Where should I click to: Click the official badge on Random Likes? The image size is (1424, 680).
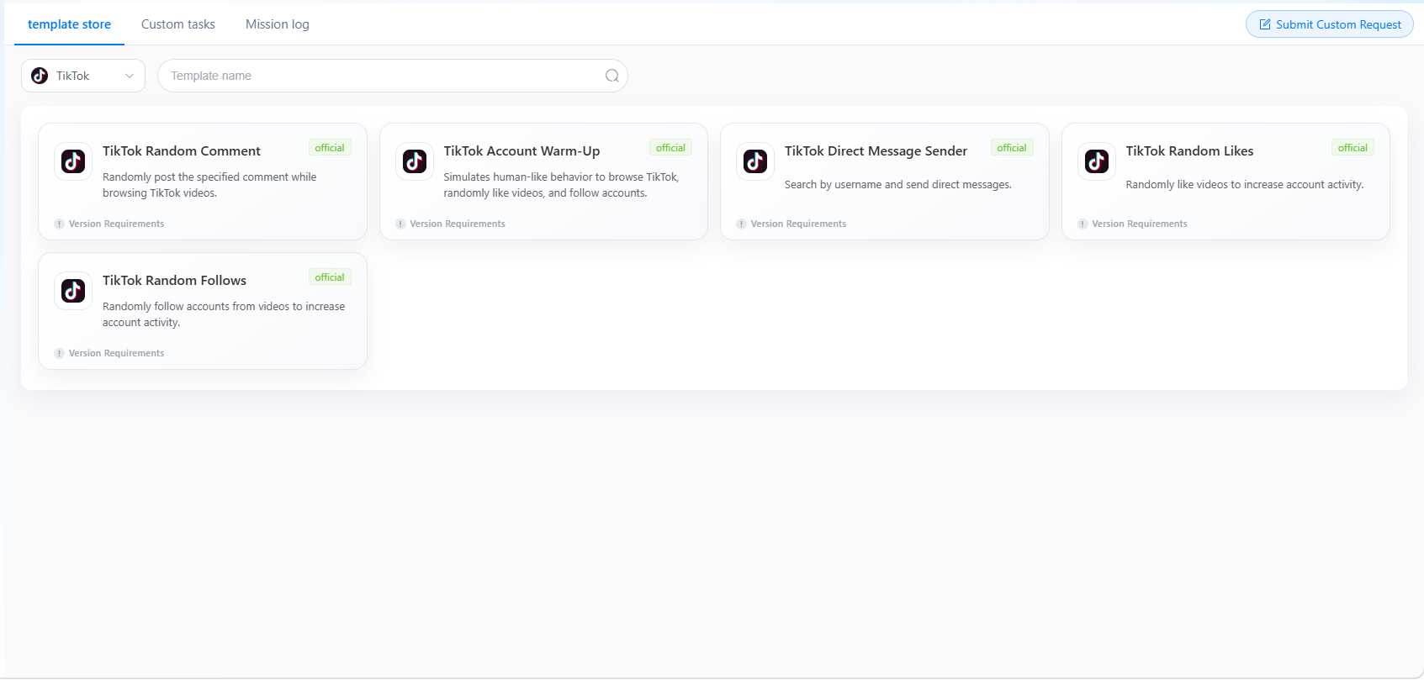point(1353,148)
